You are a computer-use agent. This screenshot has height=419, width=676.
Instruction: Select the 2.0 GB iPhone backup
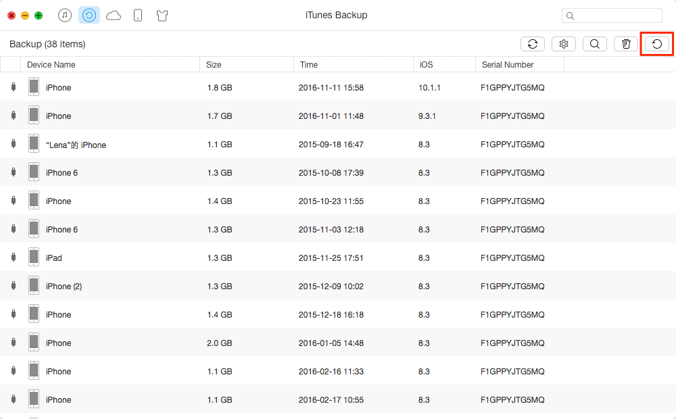tap(338, 343)
